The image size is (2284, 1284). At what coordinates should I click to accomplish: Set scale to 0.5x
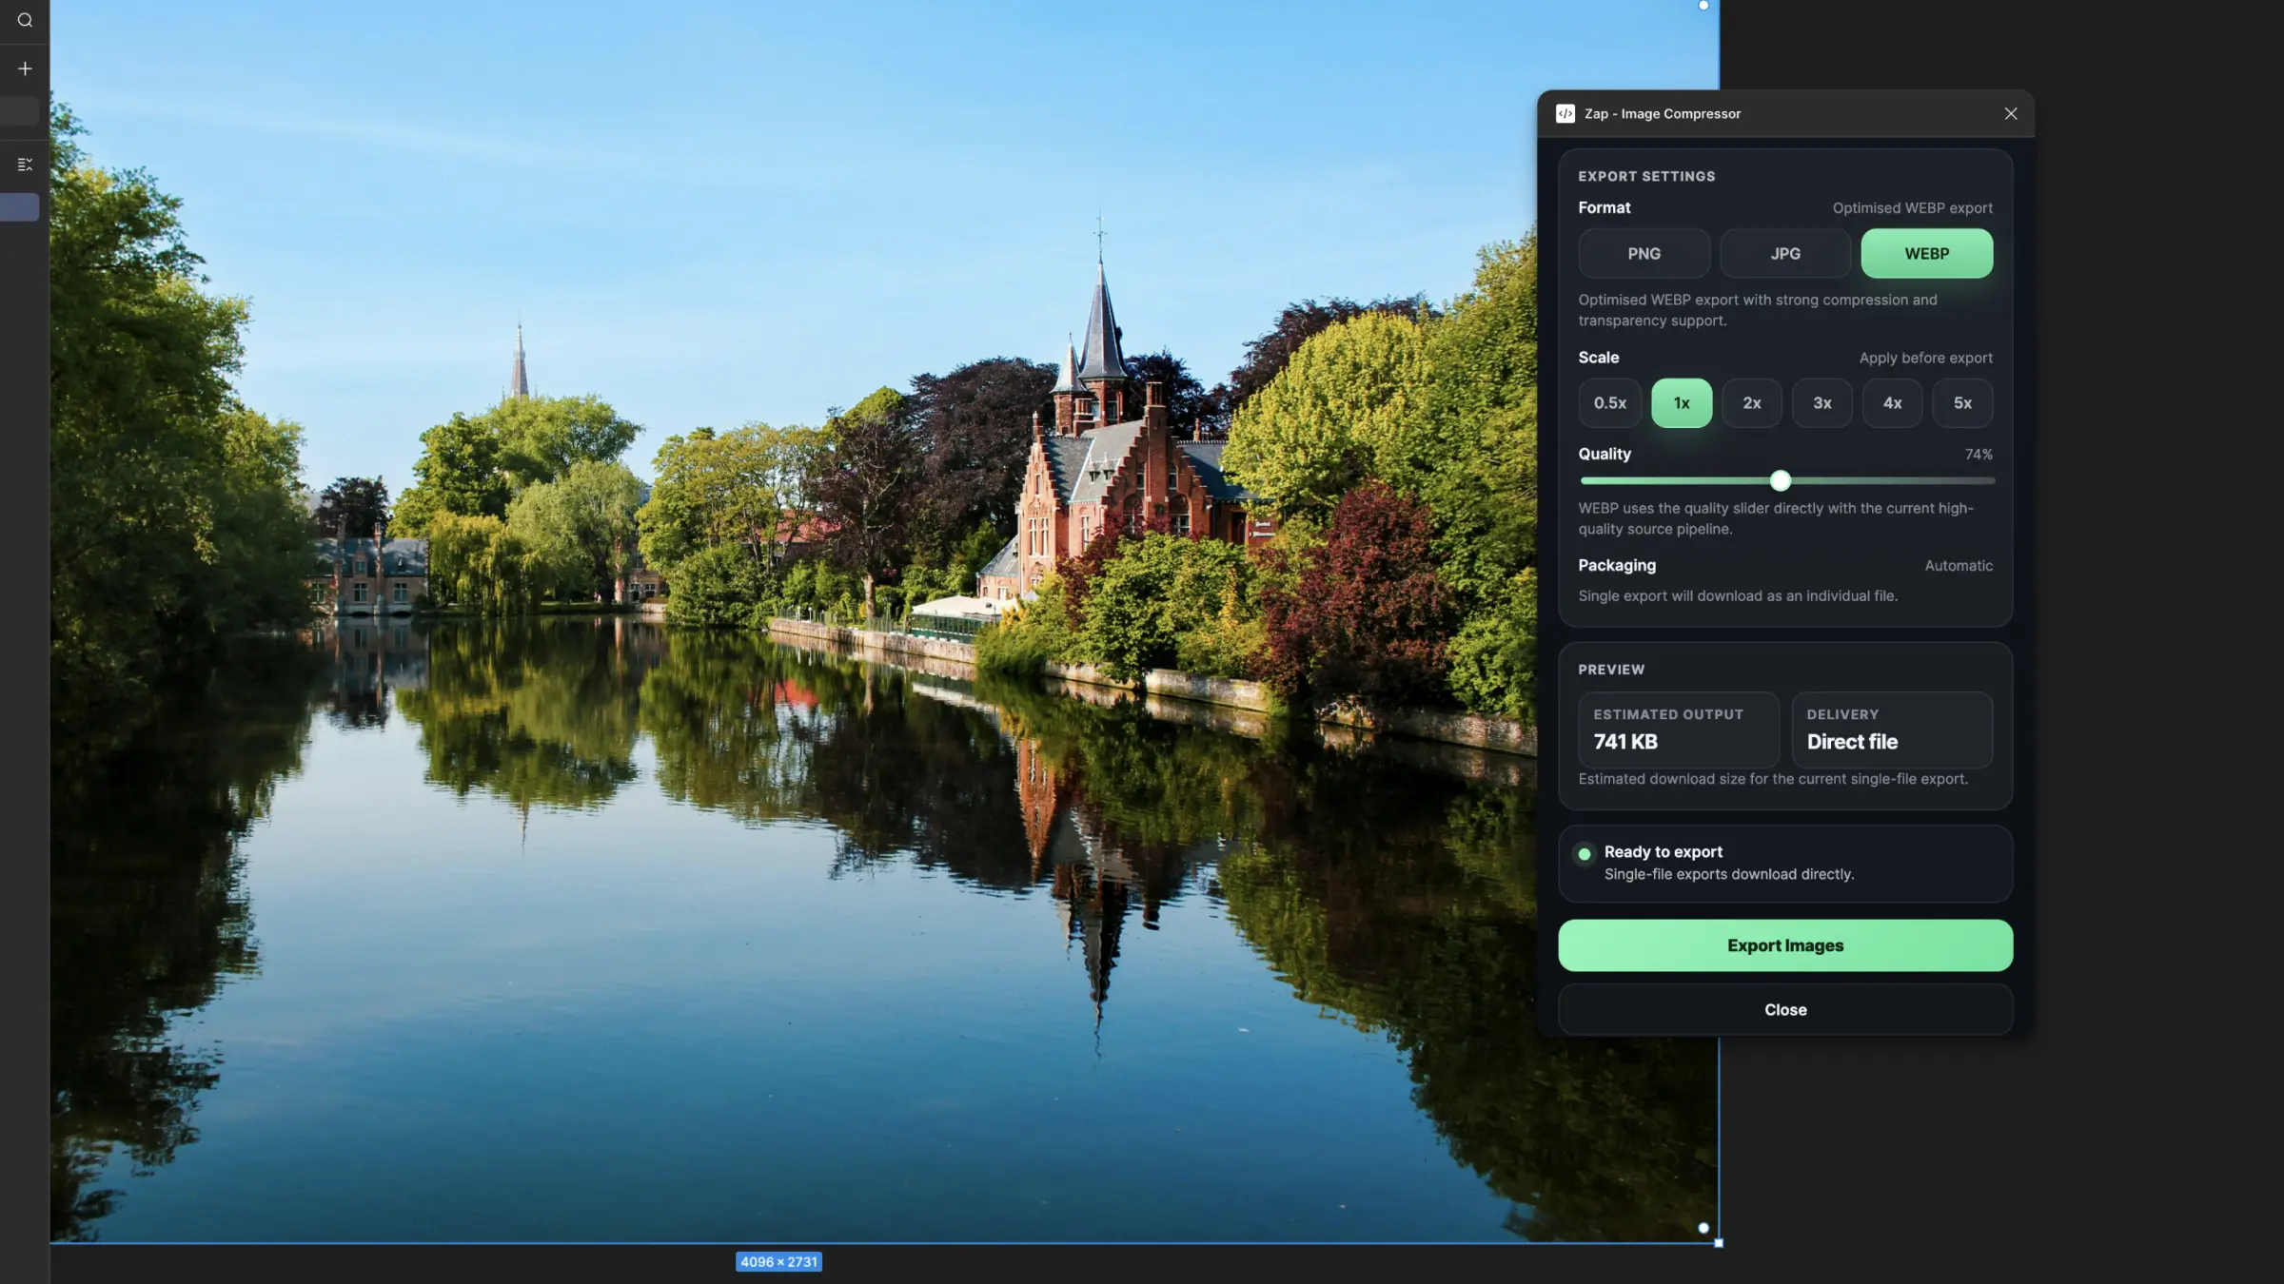point(1609,403)
